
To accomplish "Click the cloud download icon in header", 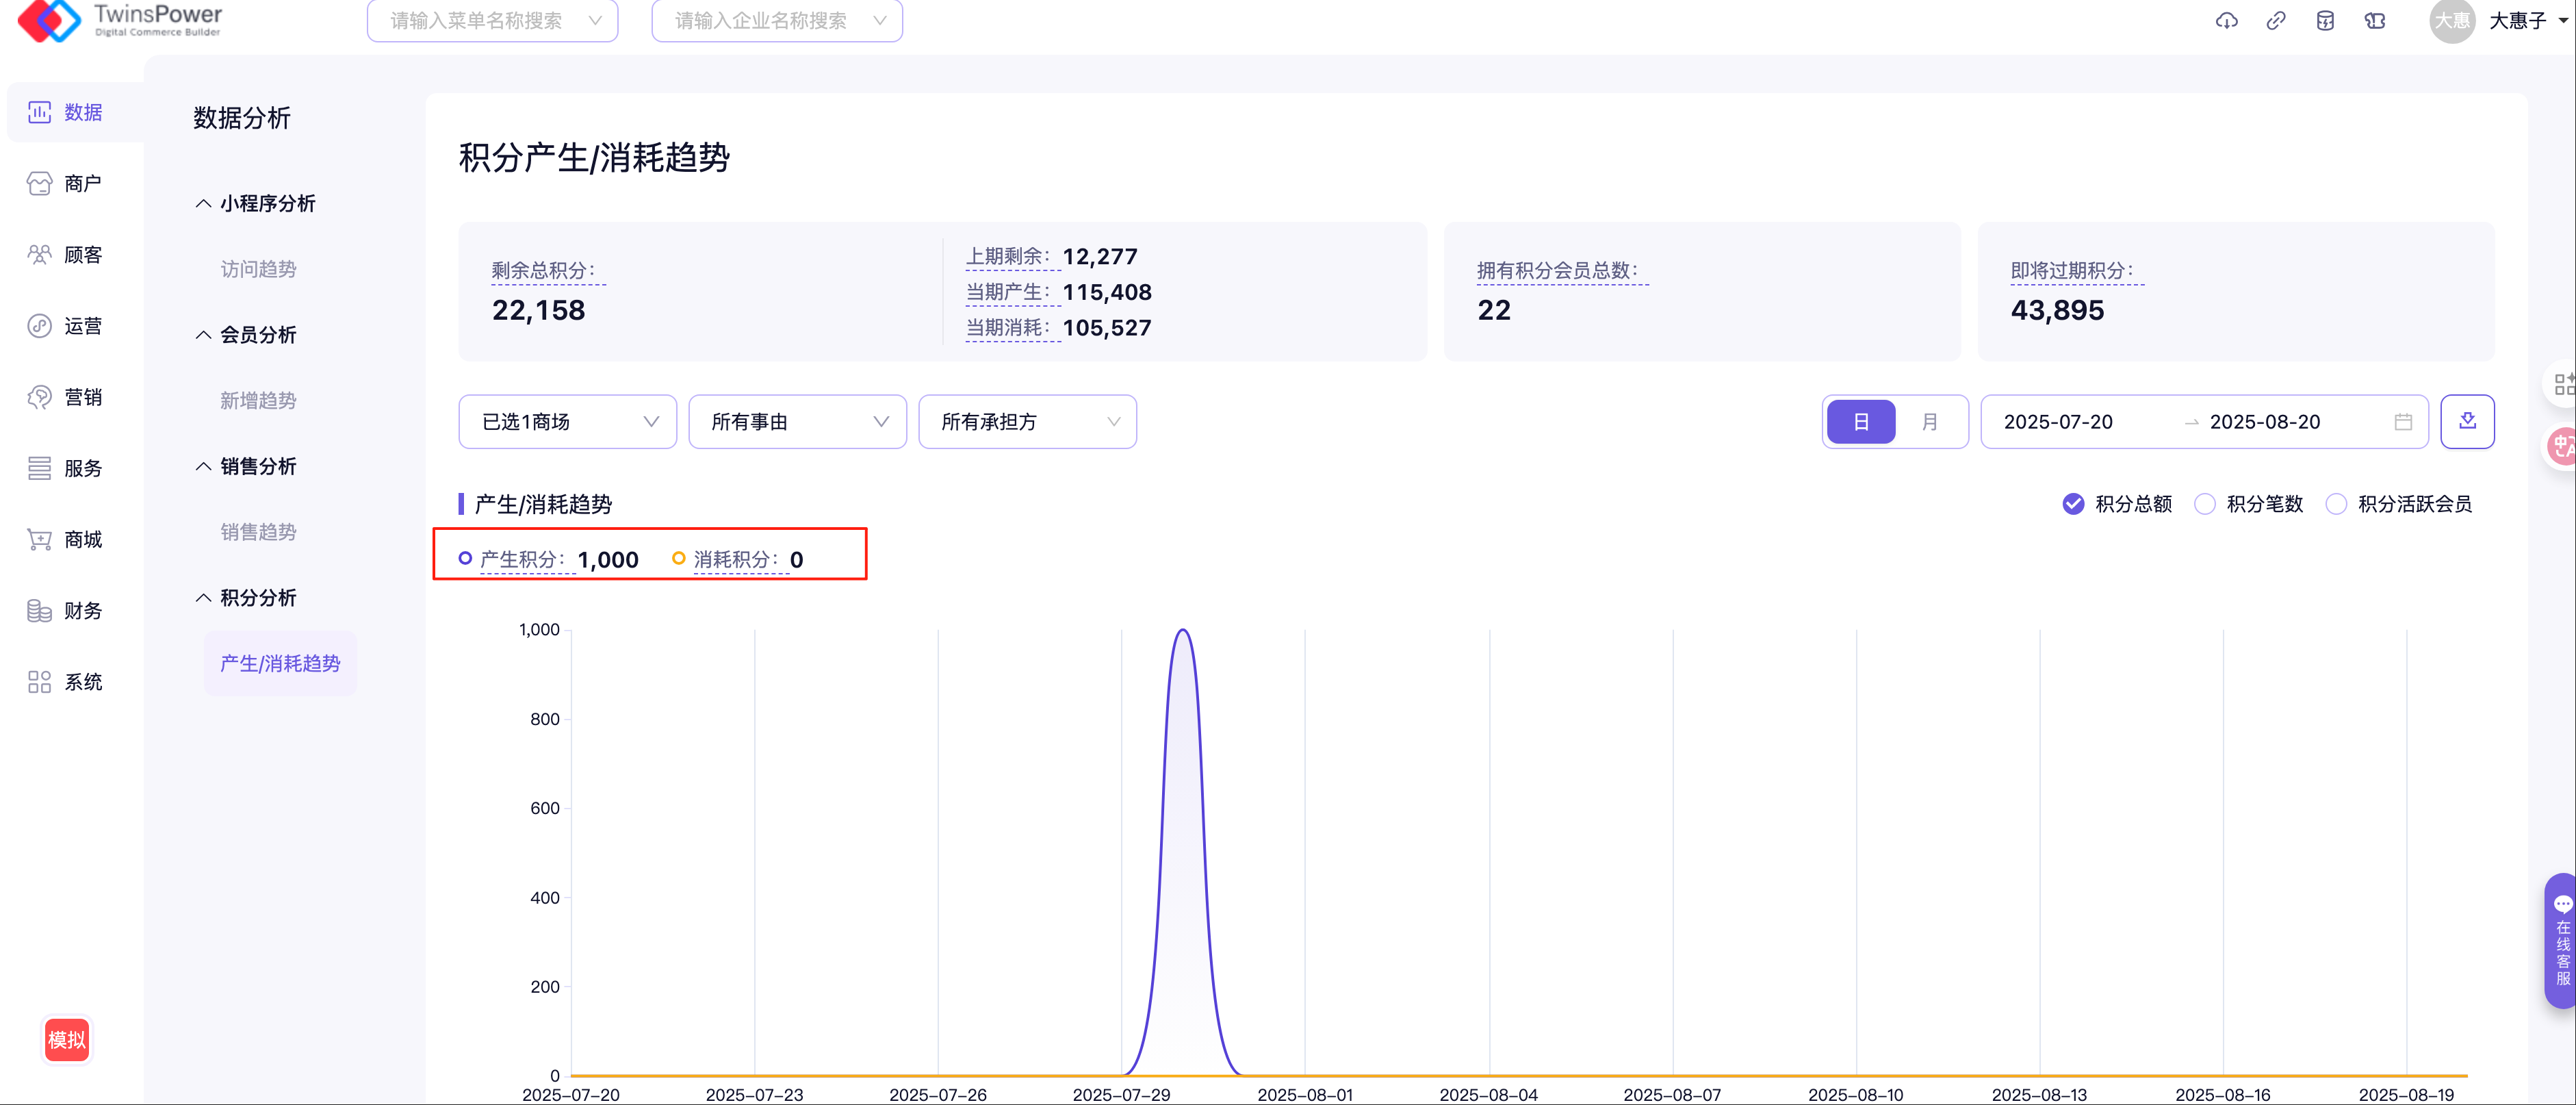I will 2226,21.
